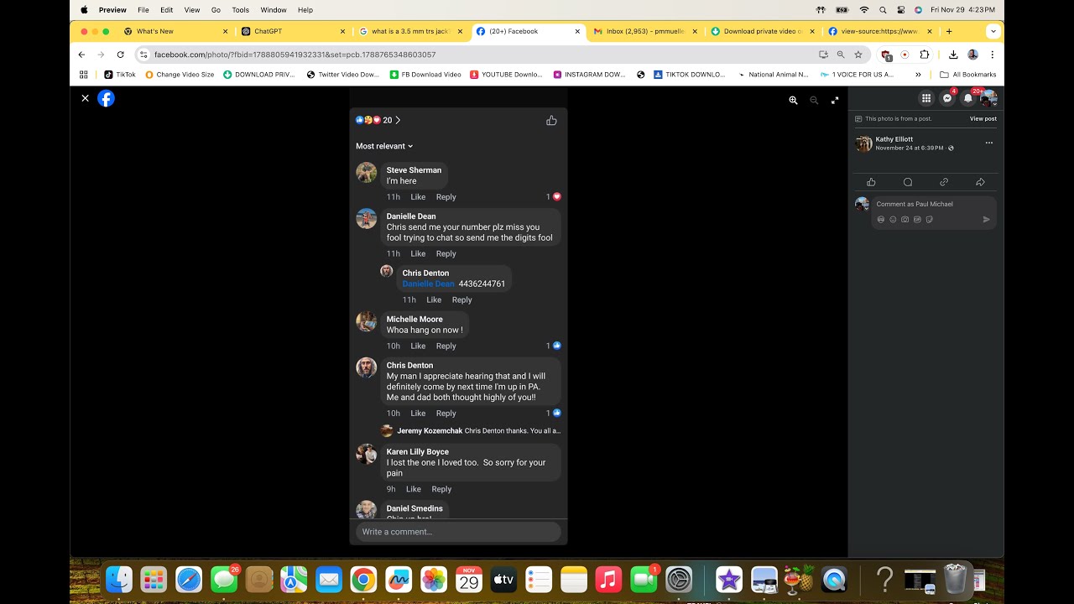Like Danielle Dean's comment

(418, 253)
